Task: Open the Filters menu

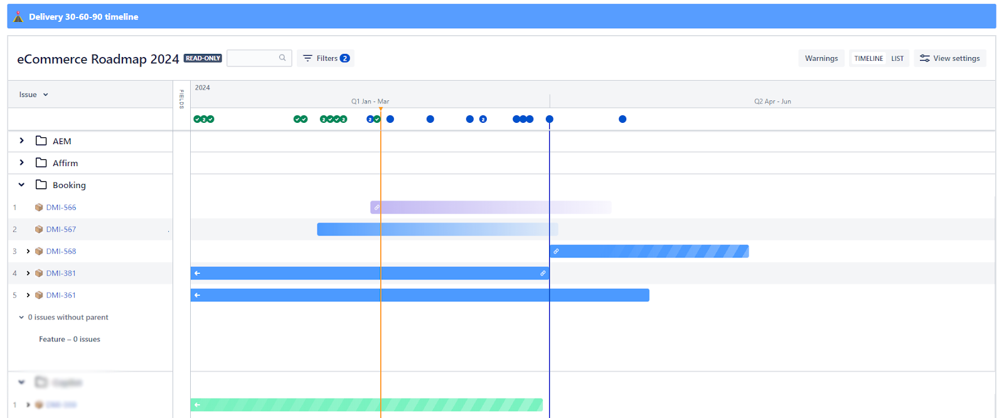Action: point(326,58)
